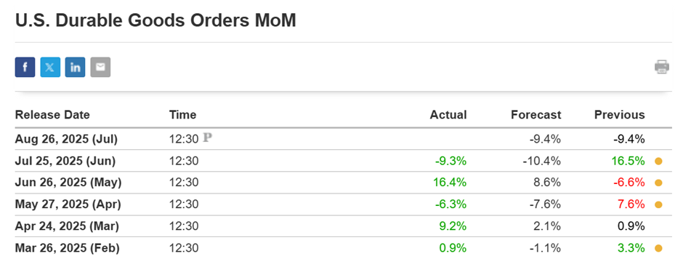Print the page using the printer icon
This screenshot has height=267, width=683.
pos(662,67)
